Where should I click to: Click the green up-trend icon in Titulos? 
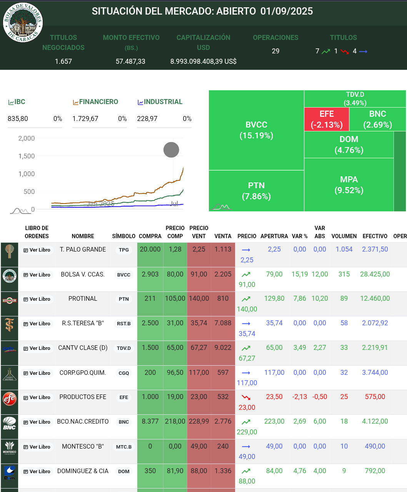coord(326,51)
